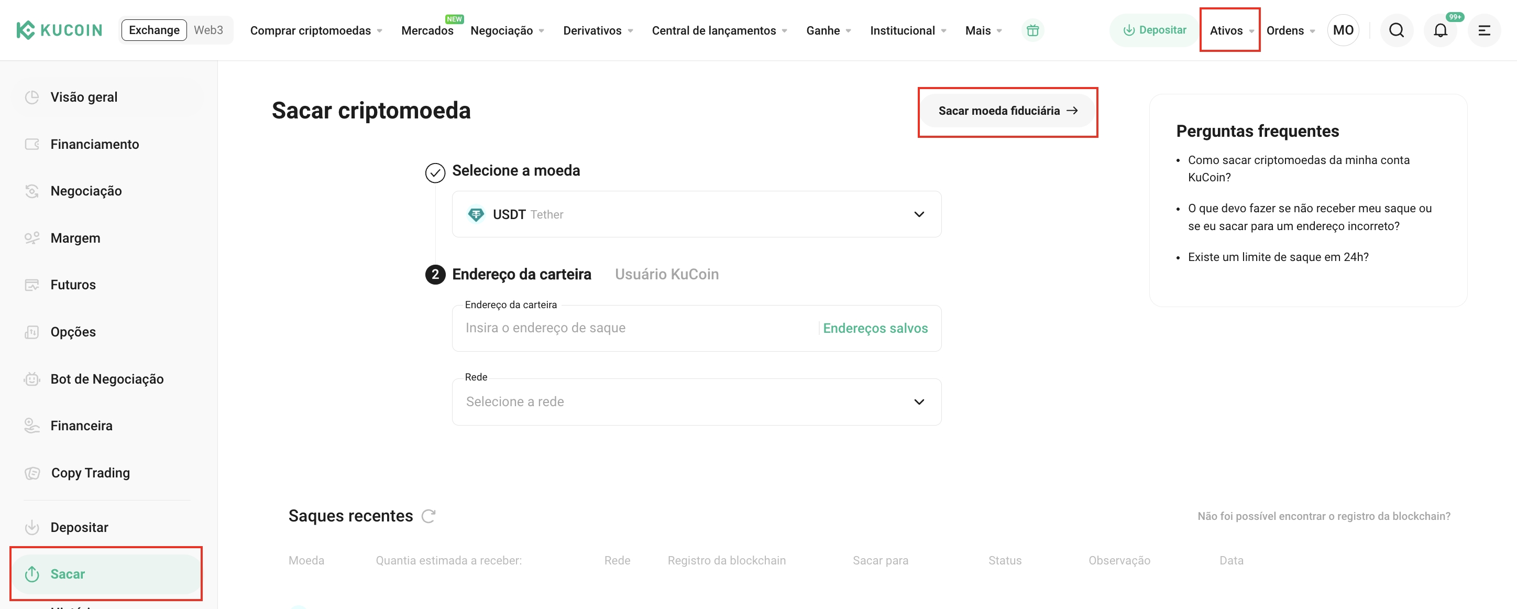Open the Selecione a rede dropdown
Image resolution: width=1517 pixels, height=609 pixels.
[x=696, y=401]
